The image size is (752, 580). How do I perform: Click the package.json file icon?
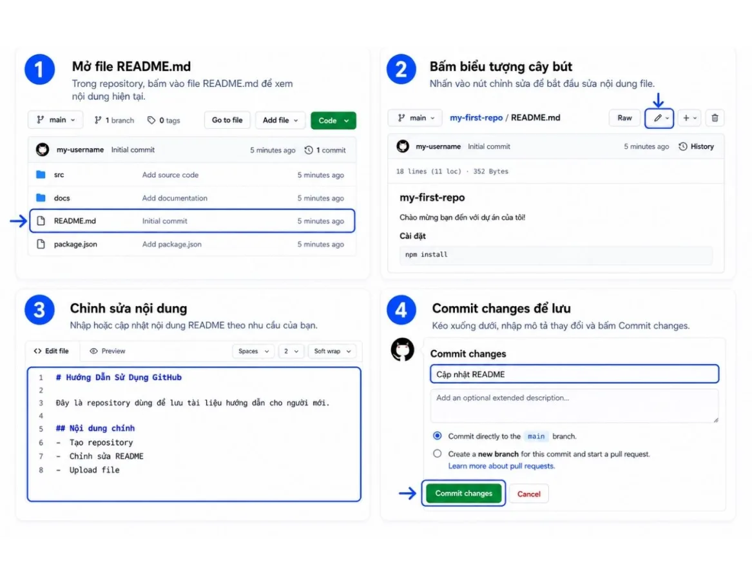(41, 244)
